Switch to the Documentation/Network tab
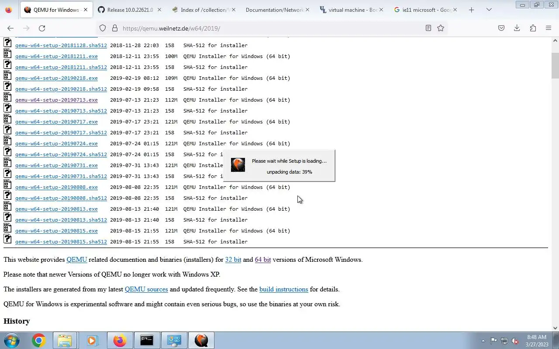559x349 pixels. pyautogui.click(x=278, y=10)
